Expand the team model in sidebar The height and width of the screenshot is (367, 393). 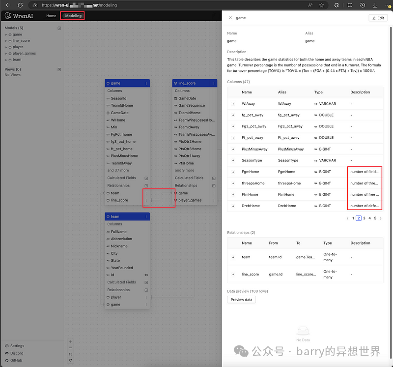point(6,60)
